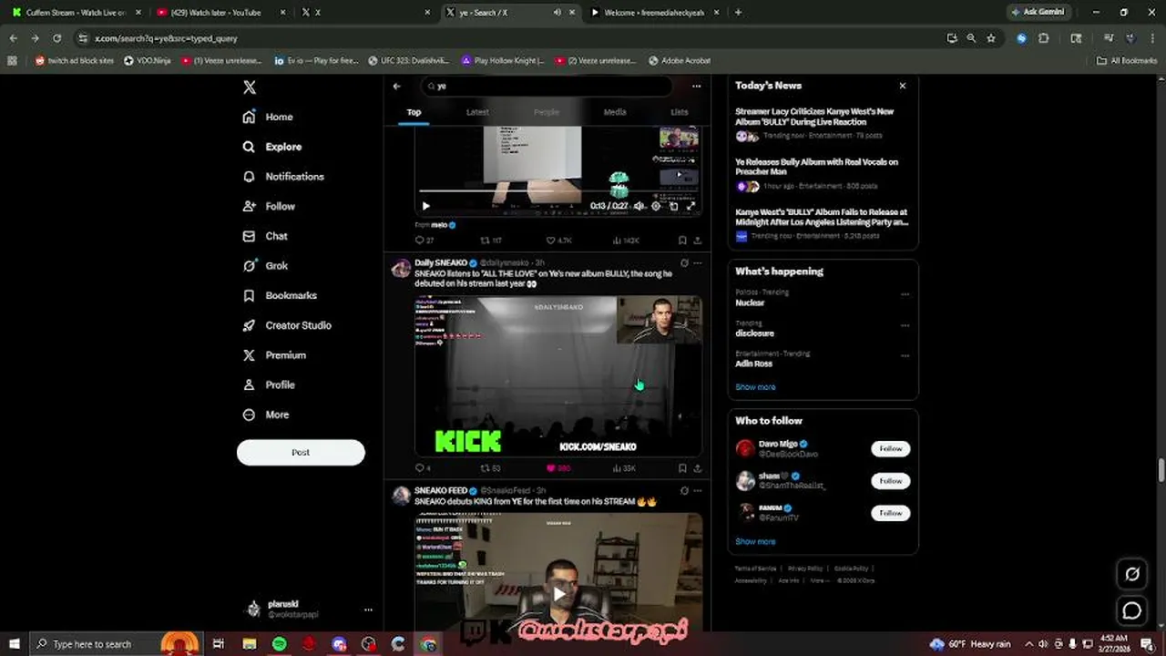Go back using the search page arrow
The height and width of the screenshot is (656, 1166).
point(396,86)
